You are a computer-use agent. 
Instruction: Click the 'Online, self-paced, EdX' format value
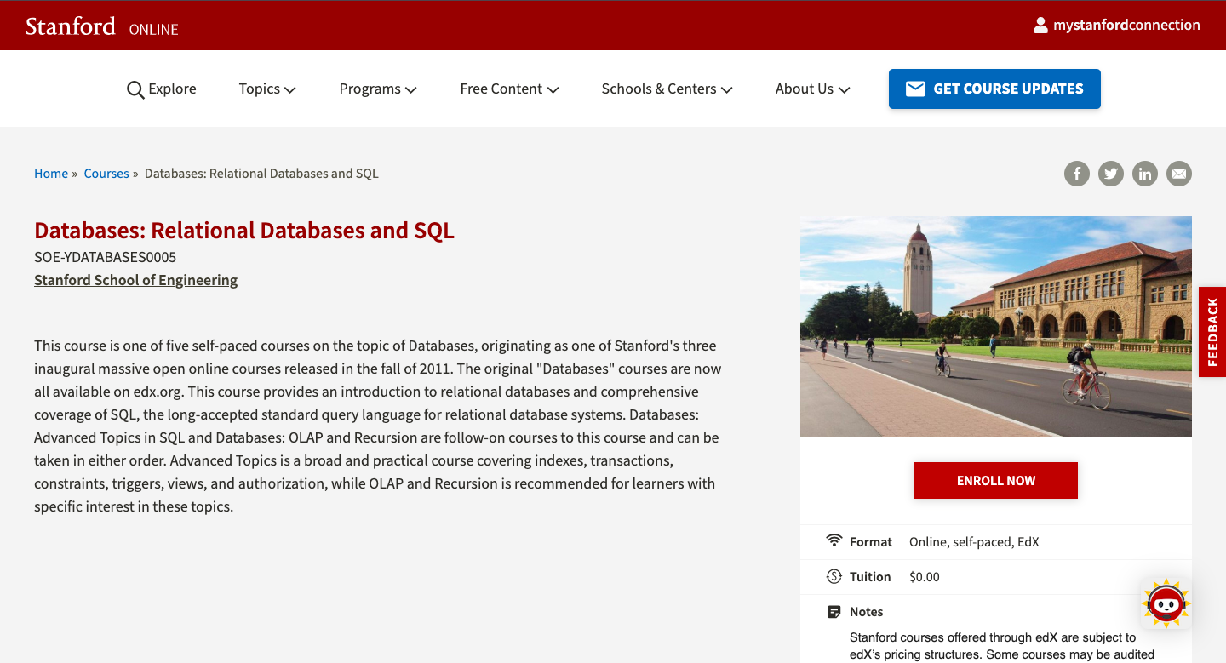point(974,542)
